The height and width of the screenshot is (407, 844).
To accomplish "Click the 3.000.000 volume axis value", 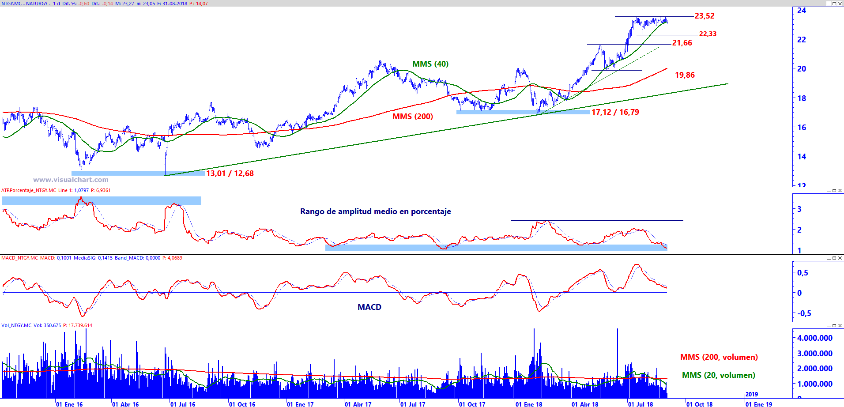I will [x=815, y=354].
